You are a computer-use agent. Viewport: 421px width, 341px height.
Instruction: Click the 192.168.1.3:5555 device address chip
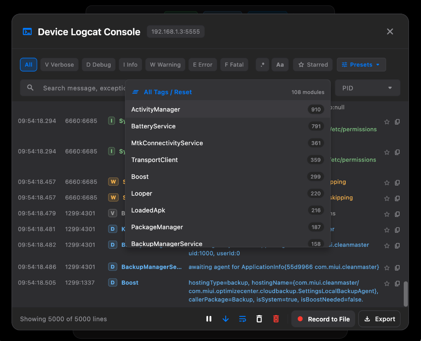tap(176, 32)
